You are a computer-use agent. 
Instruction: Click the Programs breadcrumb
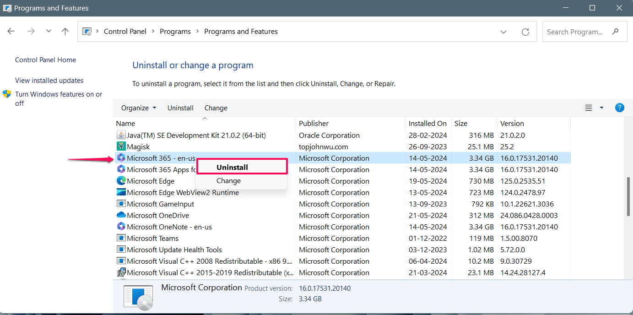pyautogui.click(x=175, y=32)
